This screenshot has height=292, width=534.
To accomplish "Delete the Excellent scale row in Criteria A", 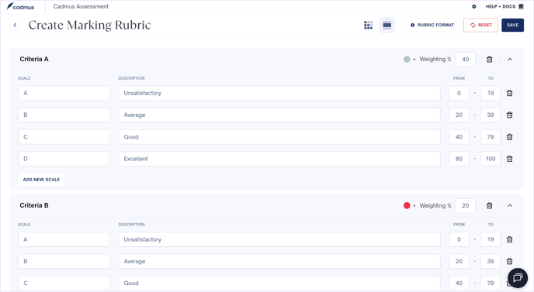I will click(x=509, y=159).
